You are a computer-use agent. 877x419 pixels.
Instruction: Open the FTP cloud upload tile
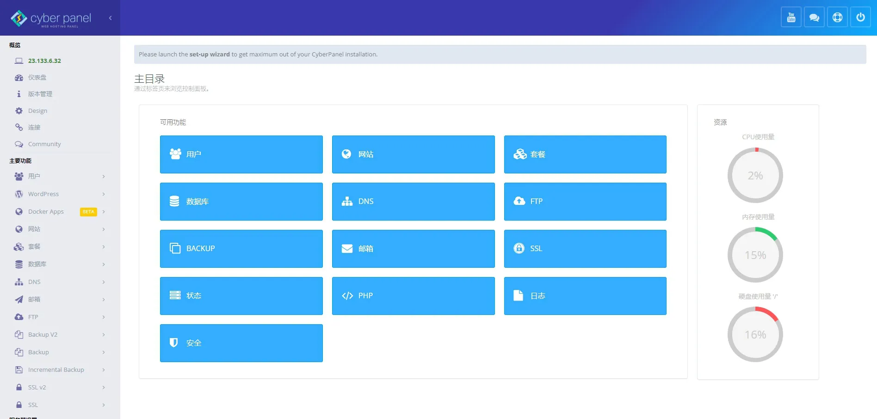click(585, 202)
